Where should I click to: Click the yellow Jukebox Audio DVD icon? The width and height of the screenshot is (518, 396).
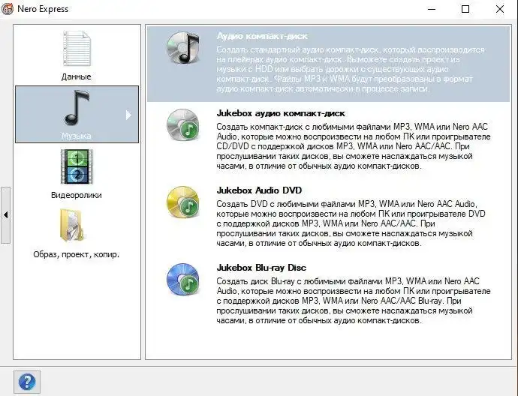coord(183,202)
